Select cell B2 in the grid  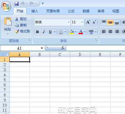pyautogui.click(x=40, y=64)
